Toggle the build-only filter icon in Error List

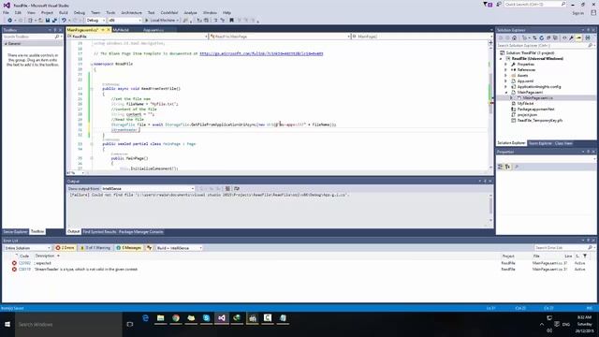pyautogui.click(x=149, y=248)
